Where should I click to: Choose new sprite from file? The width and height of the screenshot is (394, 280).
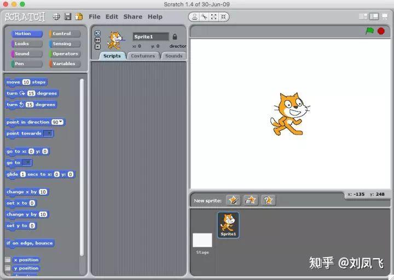click(251, 200)
